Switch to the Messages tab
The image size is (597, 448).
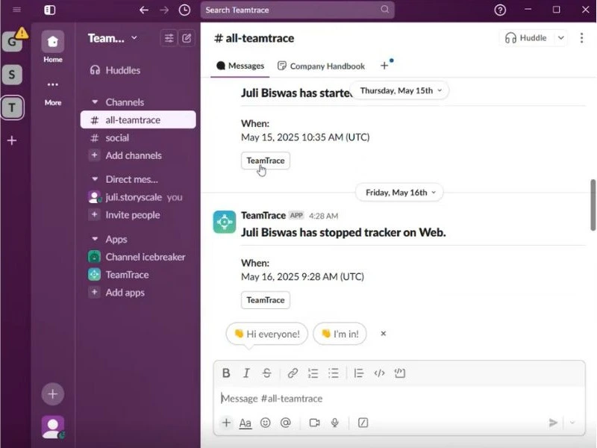click(x=240, y=66)
